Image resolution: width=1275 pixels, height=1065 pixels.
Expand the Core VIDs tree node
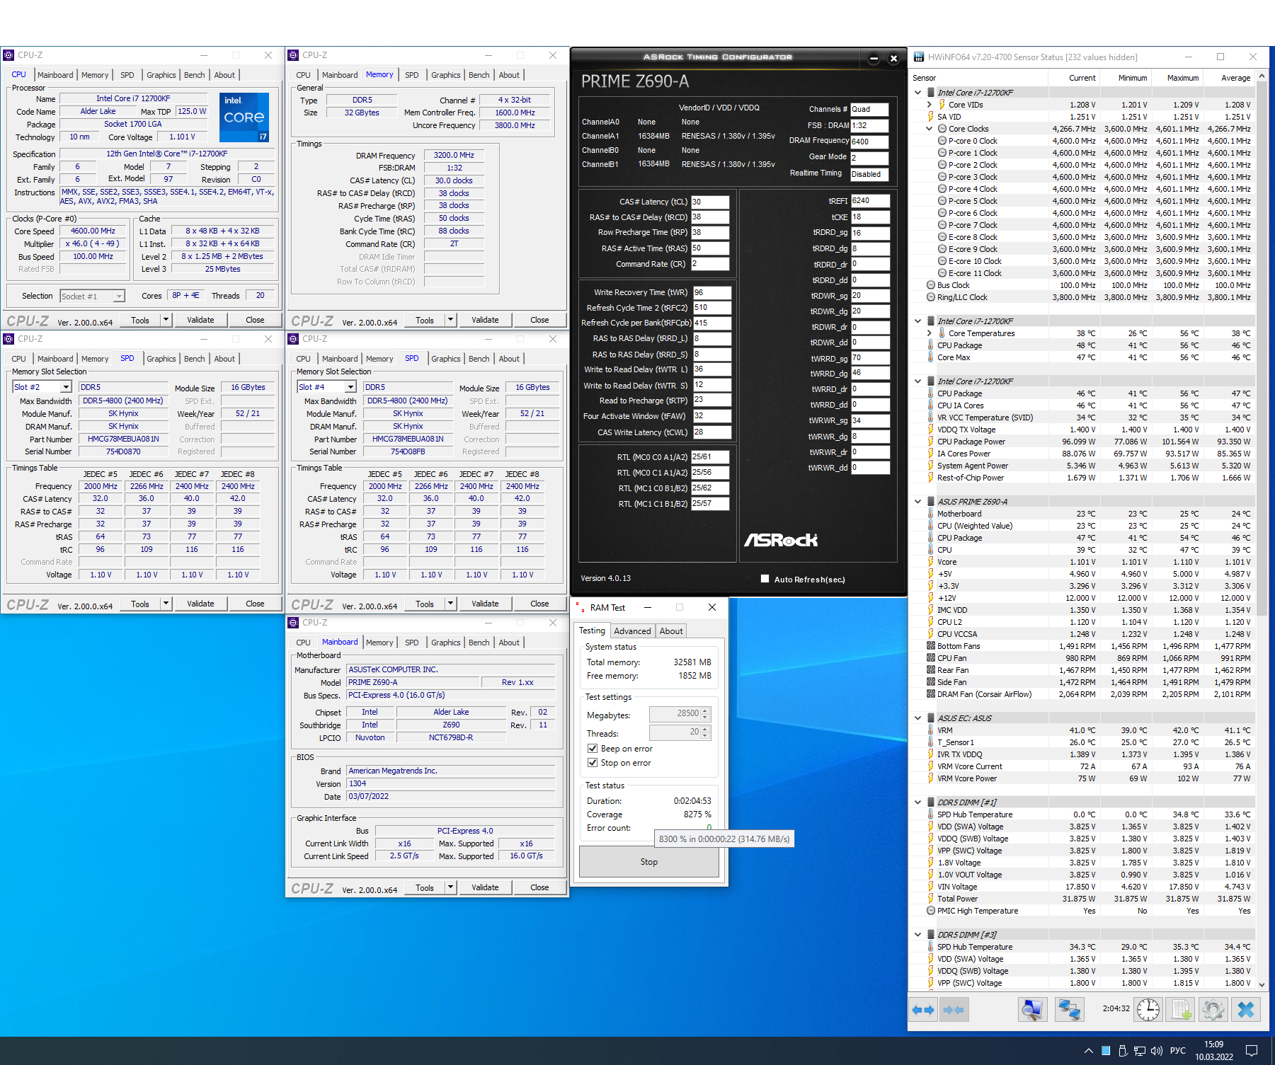(930, 105)
